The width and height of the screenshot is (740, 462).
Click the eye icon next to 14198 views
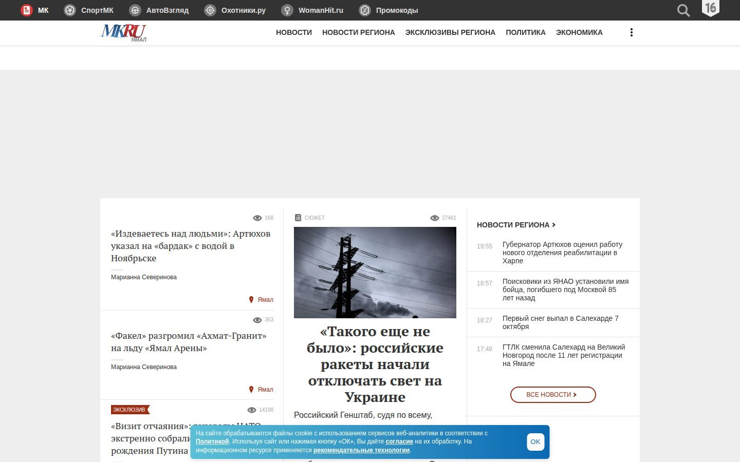(x=252, y=410)
